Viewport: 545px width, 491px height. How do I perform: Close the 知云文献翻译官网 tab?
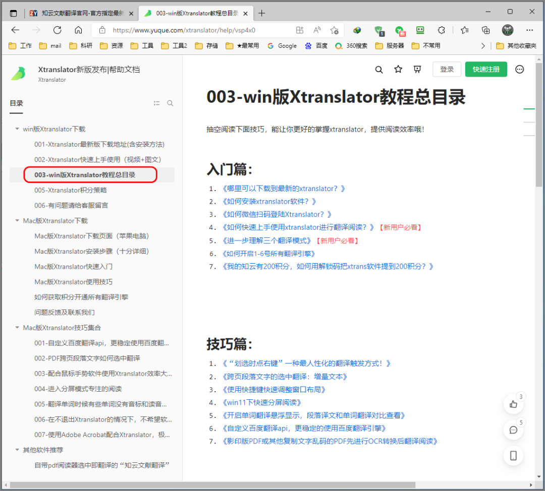pos(131,14)
